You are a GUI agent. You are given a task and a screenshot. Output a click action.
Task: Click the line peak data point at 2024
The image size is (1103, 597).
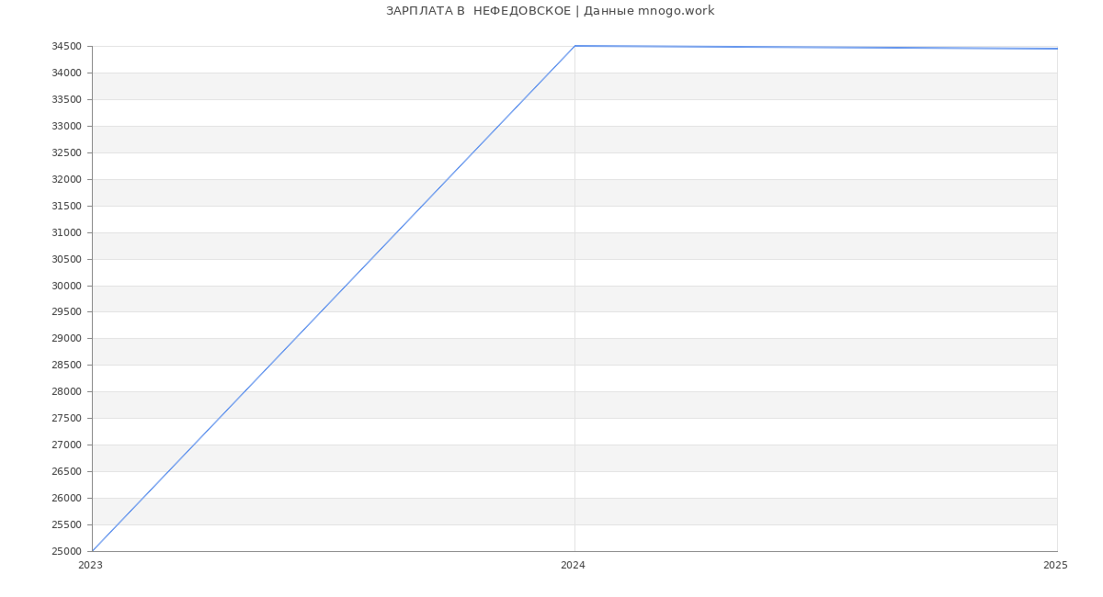[574, 46]
